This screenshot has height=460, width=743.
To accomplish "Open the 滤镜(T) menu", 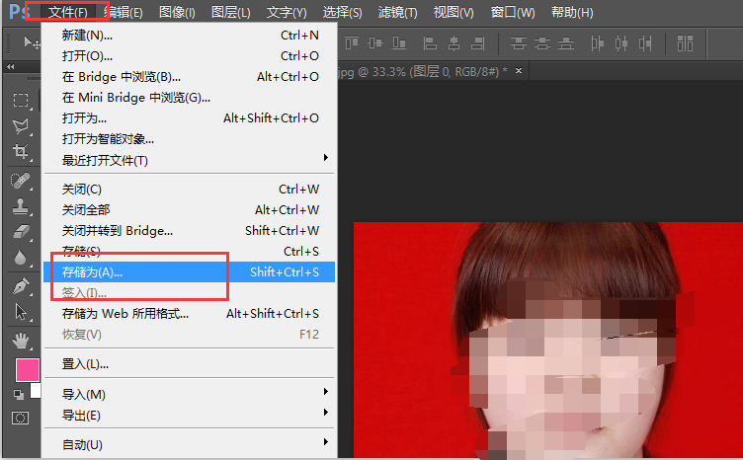I will point(397,12).
